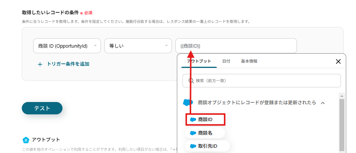Click the magnifier search icon
Image resolution: width=356 pixels, height=153 pixels.
tap(191, 81)
